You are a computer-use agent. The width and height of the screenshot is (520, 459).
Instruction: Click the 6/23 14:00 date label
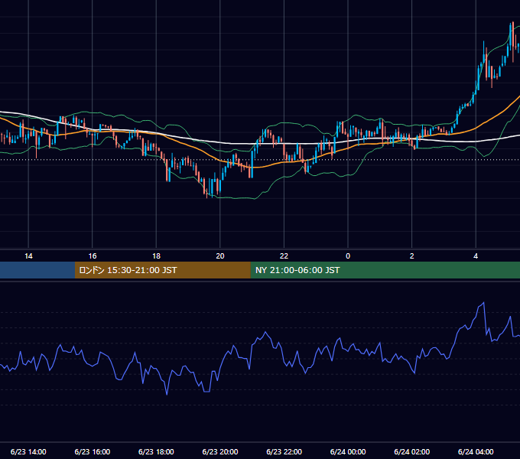[x=28, y=451]
